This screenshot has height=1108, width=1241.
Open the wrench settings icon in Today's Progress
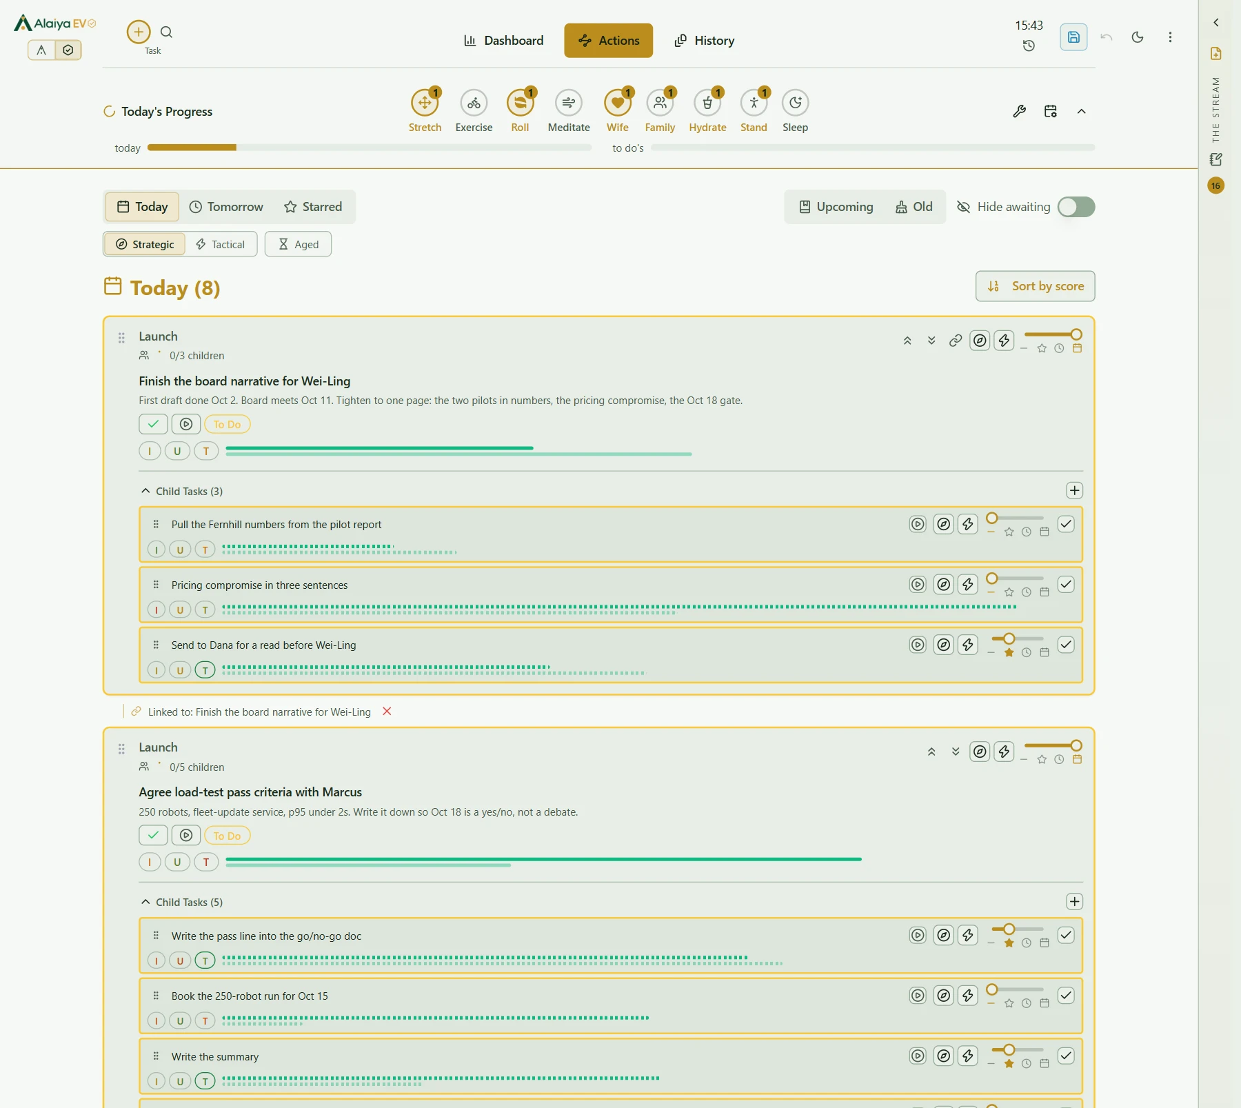[x=1019, y=111]
